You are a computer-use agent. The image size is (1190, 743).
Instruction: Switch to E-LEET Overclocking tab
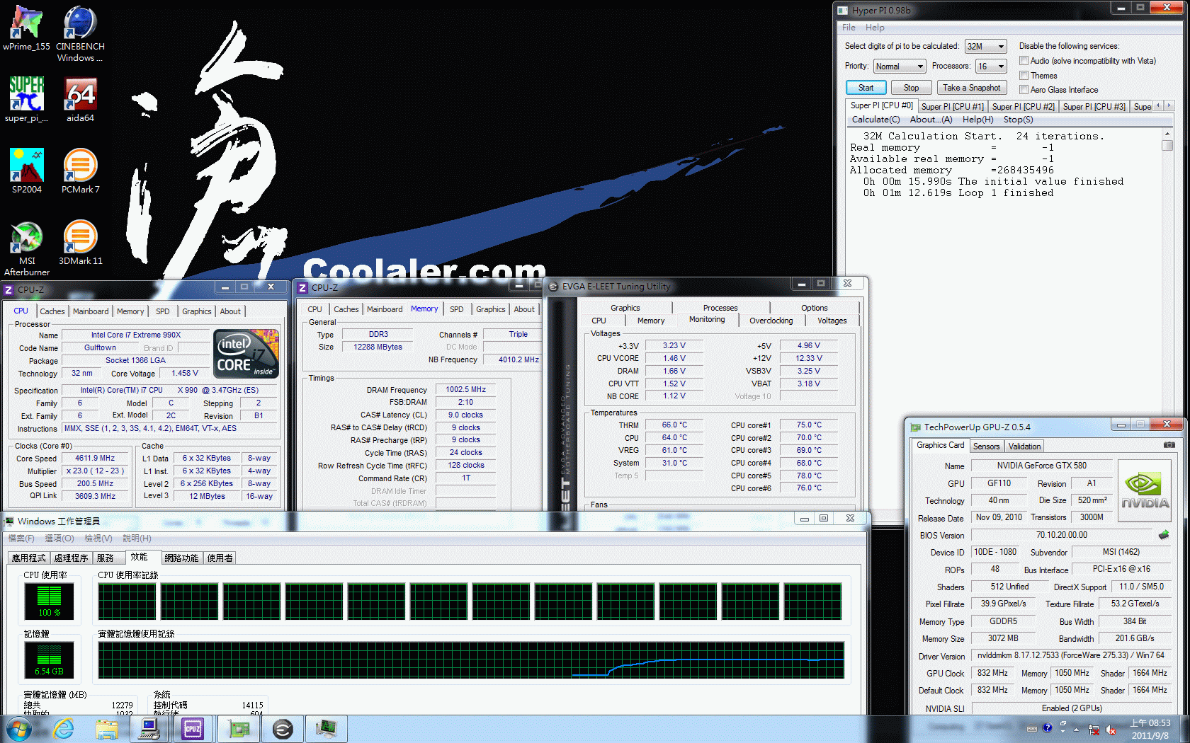point(771,321)
